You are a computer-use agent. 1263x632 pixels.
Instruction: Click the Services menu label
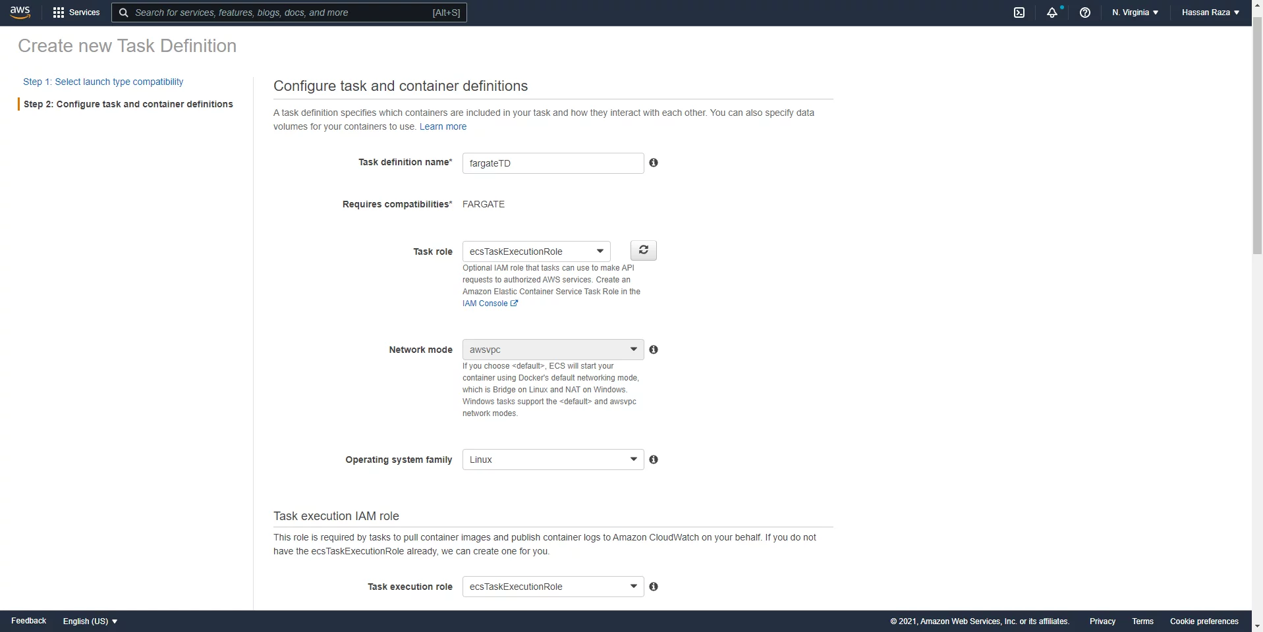coord(84,13)
